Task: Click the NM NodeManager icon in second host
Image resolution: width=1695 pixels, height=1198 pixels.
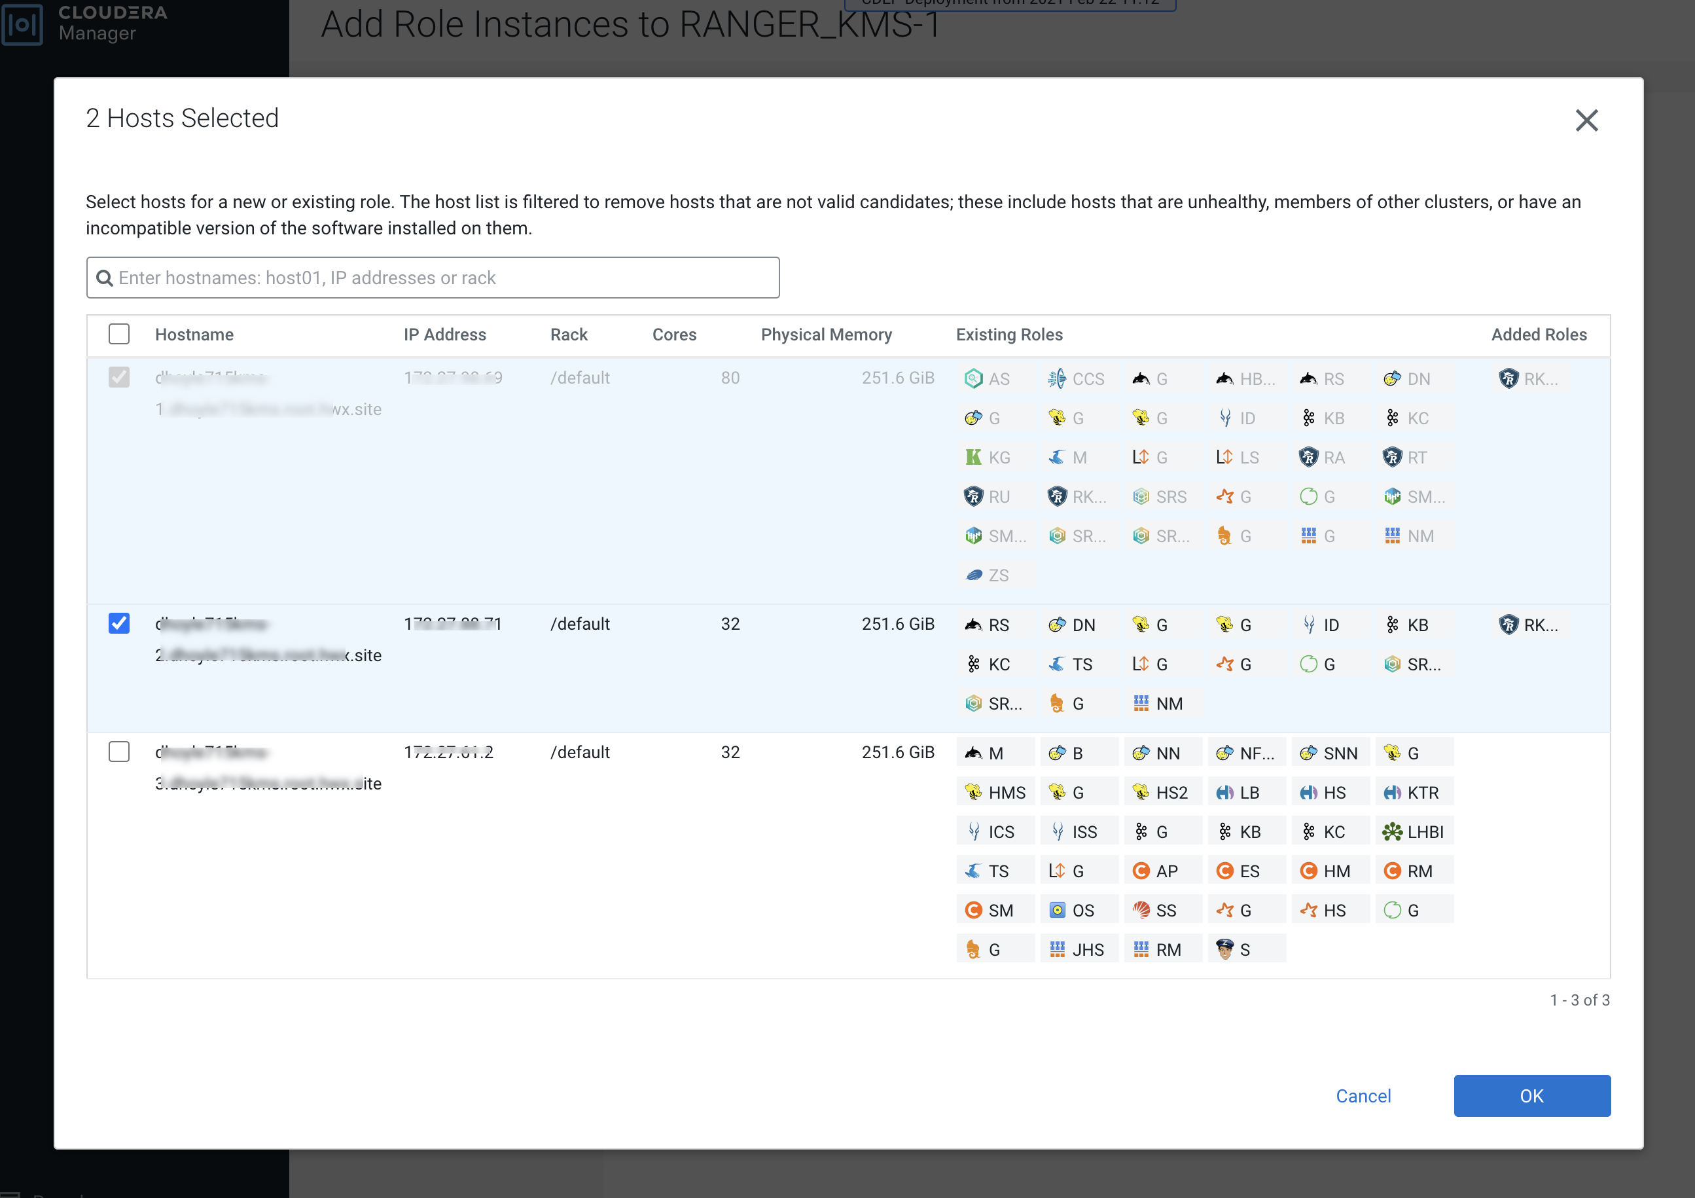Action: 1141,703
